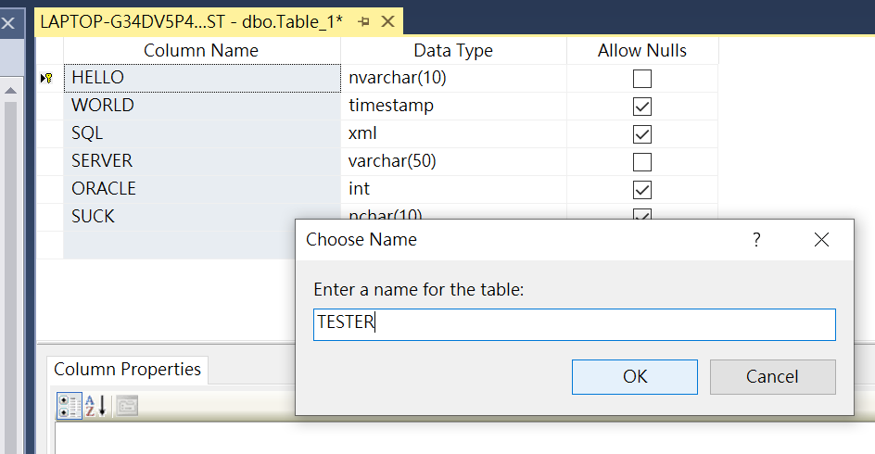Toggle Allow Nulls for the SERVER column
The image size is (875, 454).
click(642, 162)
